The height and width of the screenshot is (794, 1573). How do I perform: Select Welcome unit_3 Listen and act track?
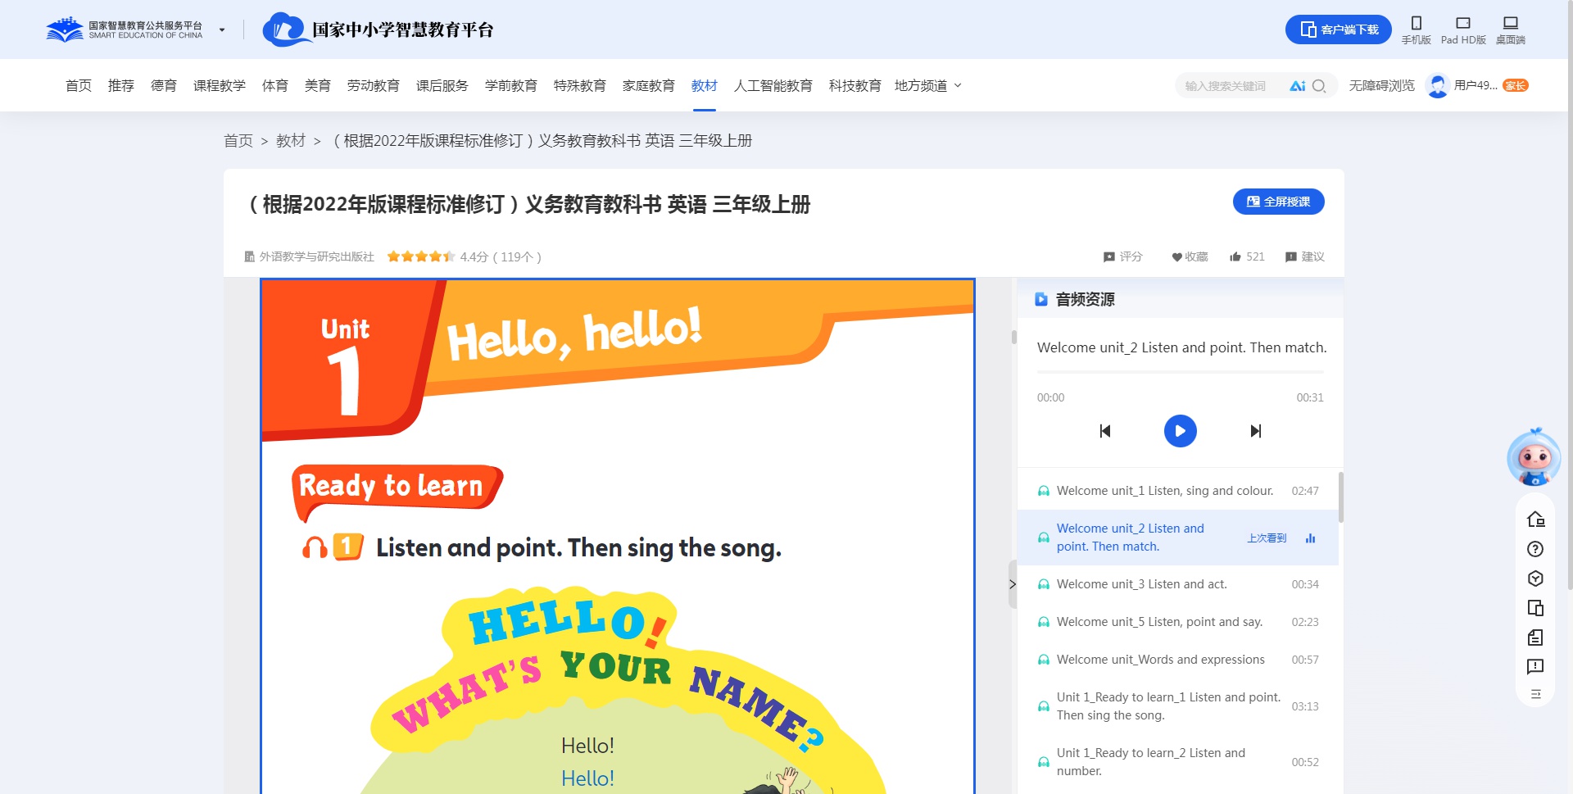pos(1141,584)
